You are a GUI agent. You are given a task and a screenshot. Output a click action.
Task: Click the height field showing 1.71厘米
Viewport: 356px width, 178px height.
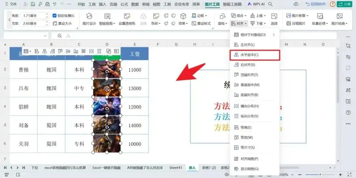(33, 15)
